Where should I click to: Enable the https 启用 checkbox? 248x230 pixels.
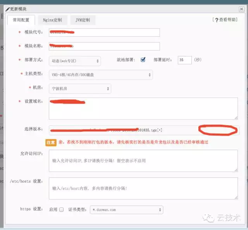[61, 210]
